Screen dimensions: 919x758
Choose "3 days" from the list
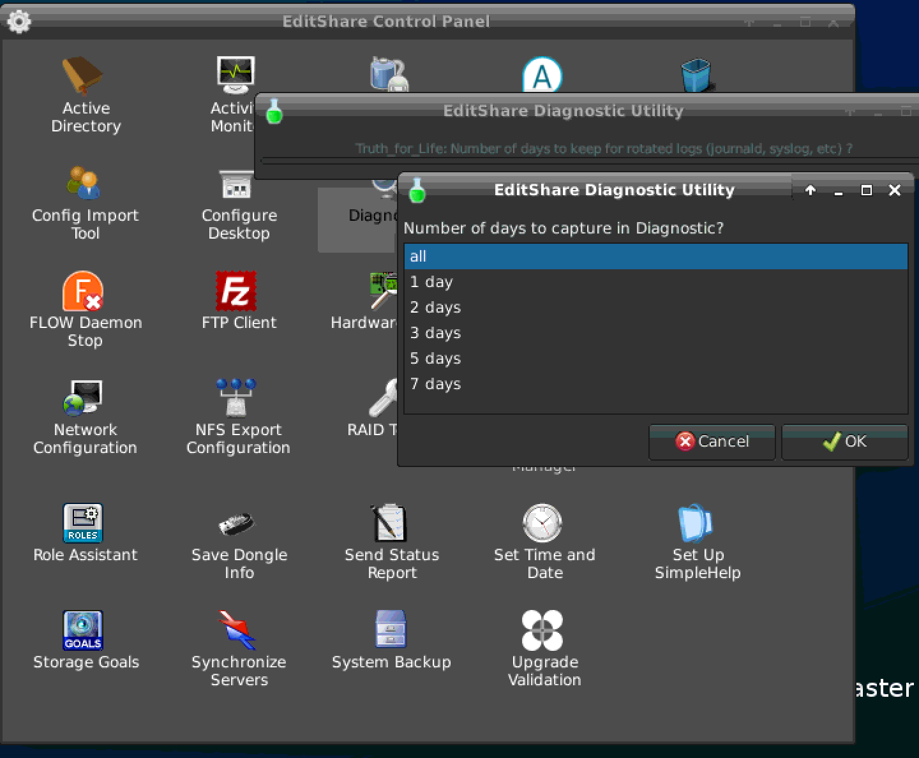click(655, 332)
